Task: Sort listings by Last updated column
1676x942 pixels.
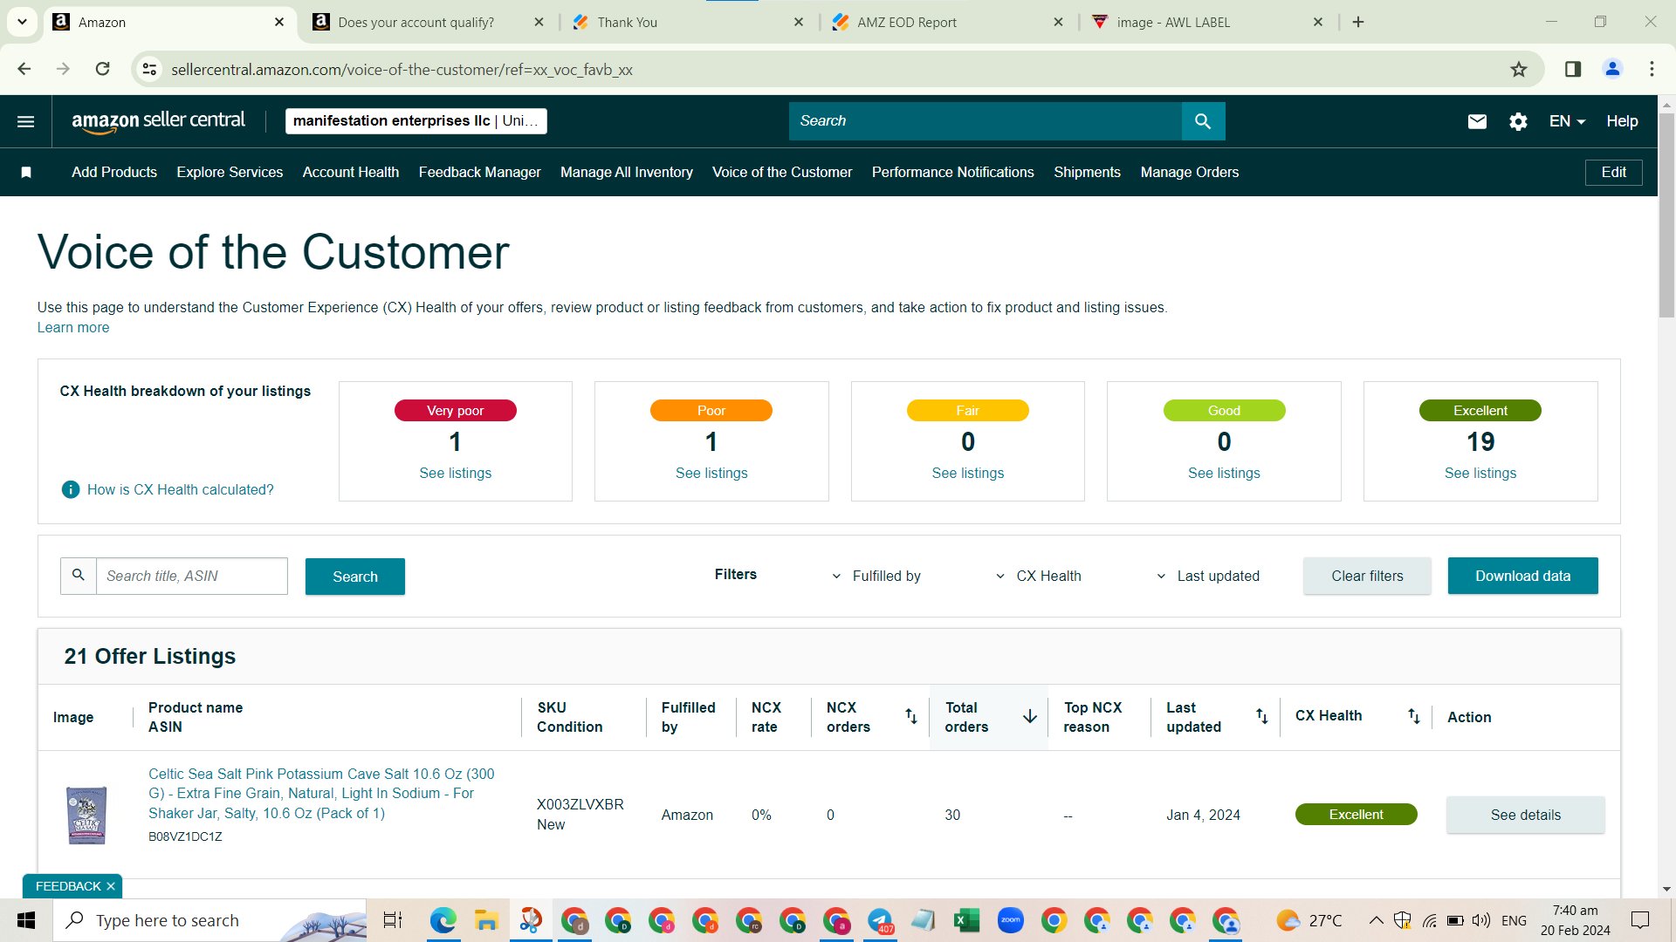Action: click(x=1261, y=716)
